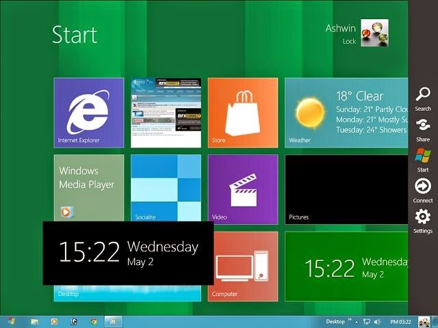Open the Internet Explorer tile

[x=89, y=113]
